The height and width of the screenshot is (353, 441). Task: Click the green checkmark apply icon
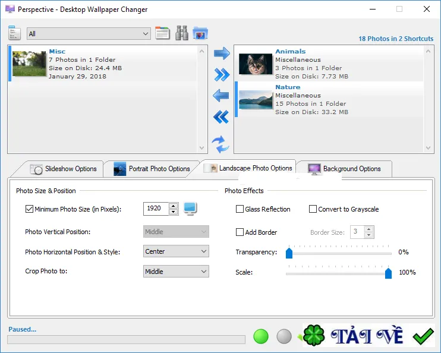click(423, 336)
